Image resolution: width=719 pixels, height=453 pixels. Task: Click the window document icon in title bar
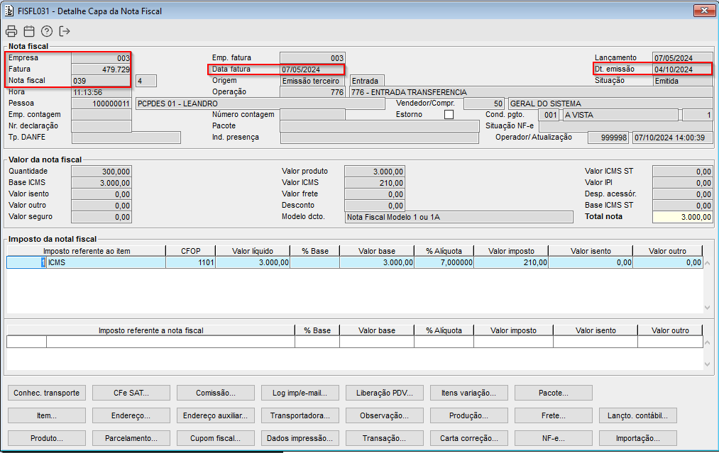pyautogui.click(x=9, y=11)
